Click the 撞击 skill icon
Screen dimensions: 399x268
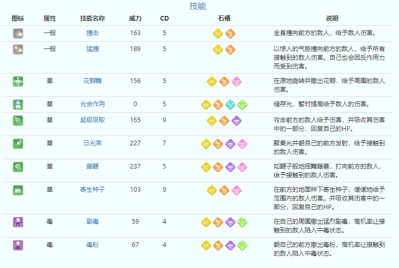[18, 33]
